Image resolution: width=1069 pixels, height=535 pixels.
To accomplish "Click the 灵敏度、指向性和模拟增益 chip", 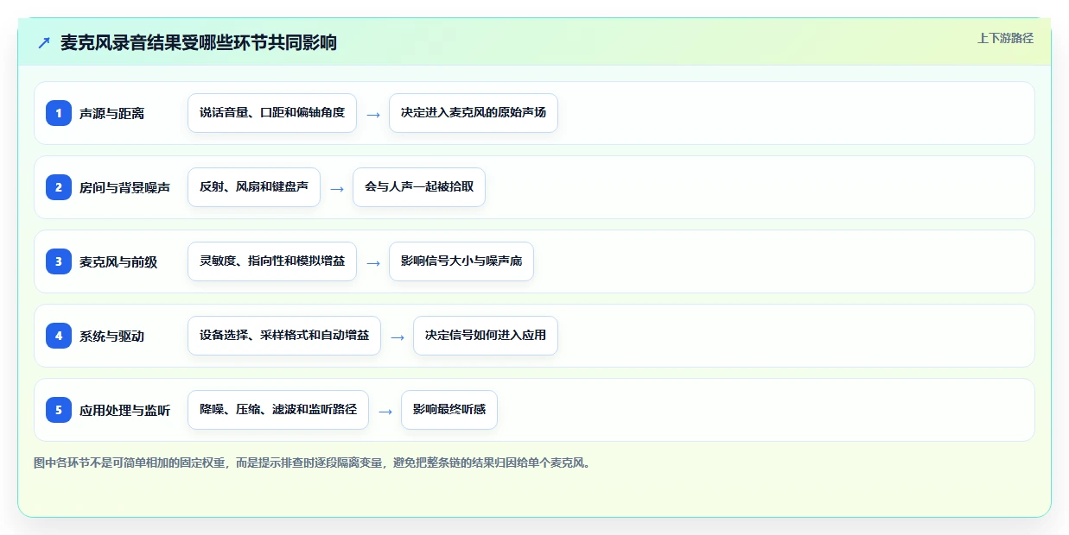I will (x=272, y=261).
